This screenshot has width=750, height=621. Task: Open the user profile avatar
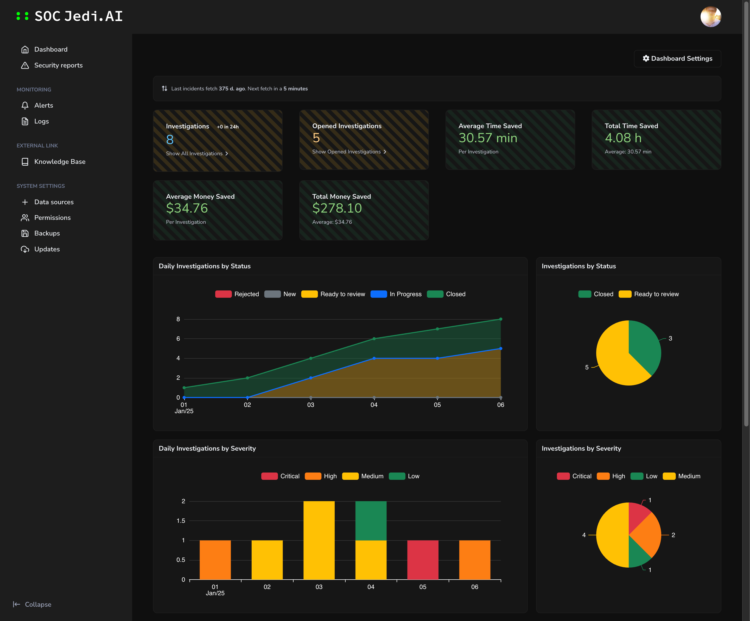710,17
